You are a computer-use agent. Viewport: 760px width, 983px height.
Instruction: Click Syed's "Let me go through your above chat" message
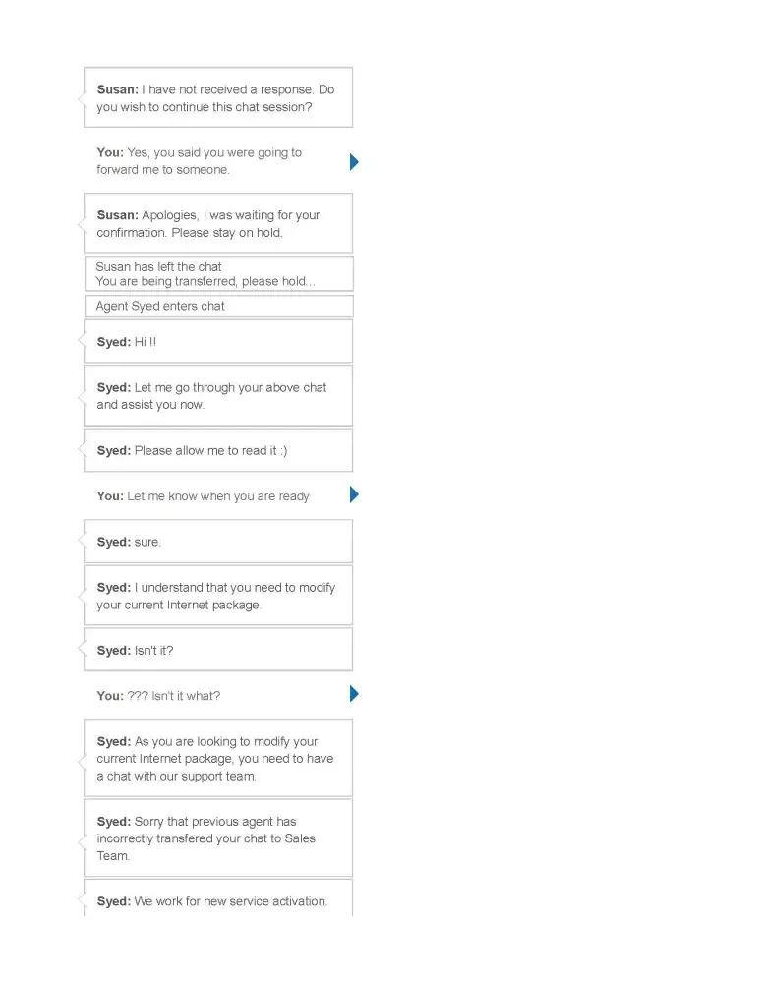[217, 396]
